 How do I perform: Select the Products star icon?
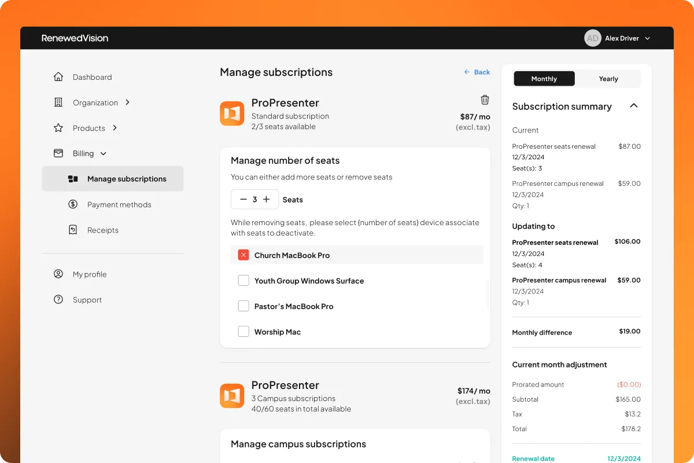pyautogui.click(x=58, y=127)
